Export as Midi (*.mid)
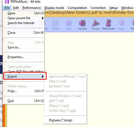The image size is (134, 127). (x=66, y=81)
